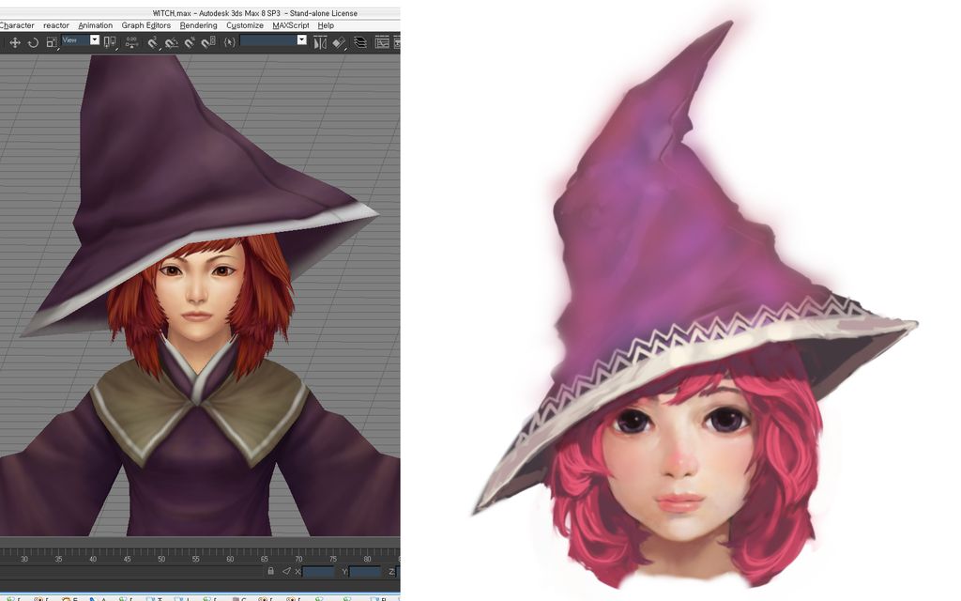Click the Y coordinate input field
The width and height of the screenshot is (961, 601).
tap(365, 572)
